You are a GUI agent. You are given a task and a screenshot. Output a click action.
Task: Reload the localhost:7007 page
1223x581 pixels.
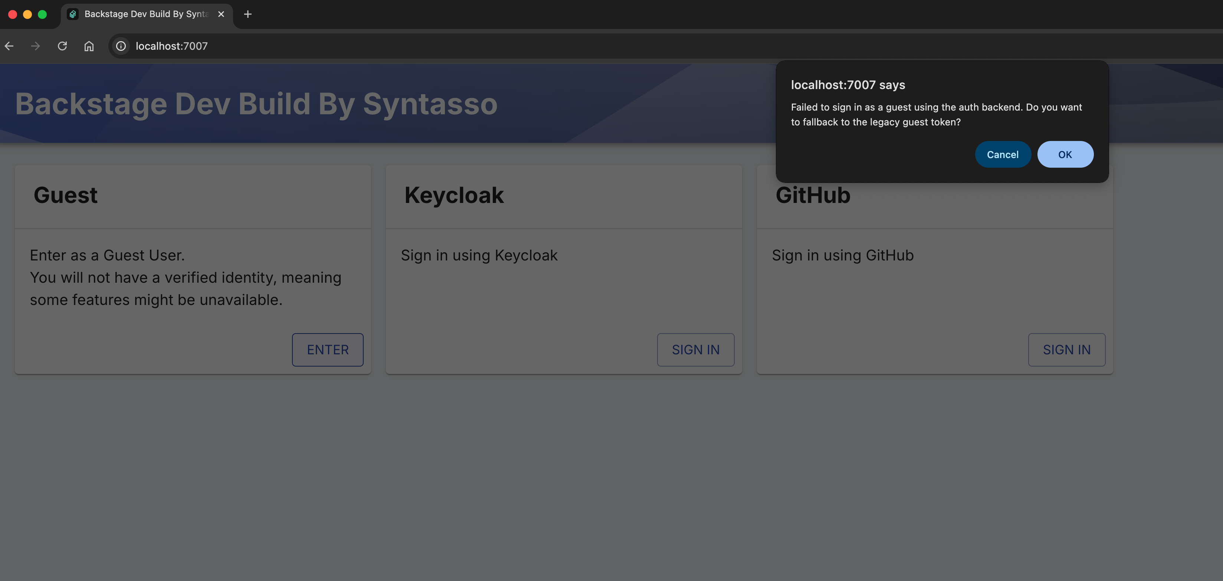pyautogui.click(x=62, y=46)
